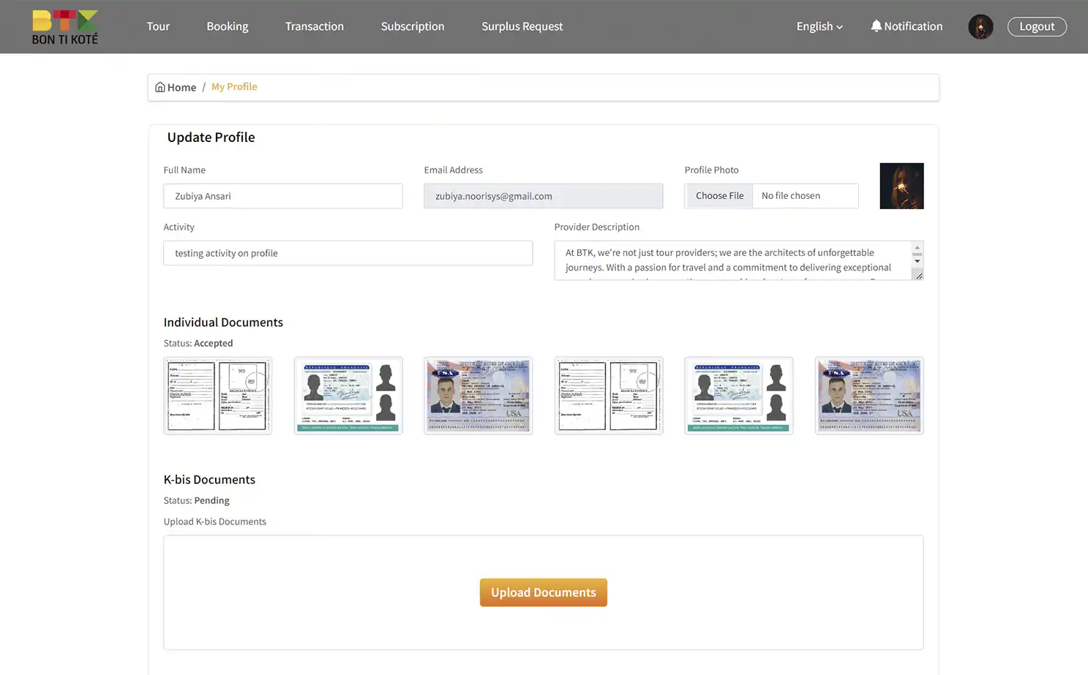Switch to the Transaction page
Screen dimensions: 1088x675
click(x=315, y=26)
